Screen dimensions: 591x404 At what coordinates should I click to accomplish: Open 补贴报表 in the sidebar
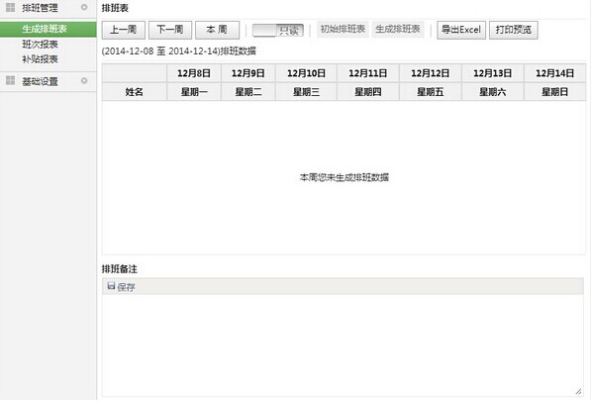point(40,59)
